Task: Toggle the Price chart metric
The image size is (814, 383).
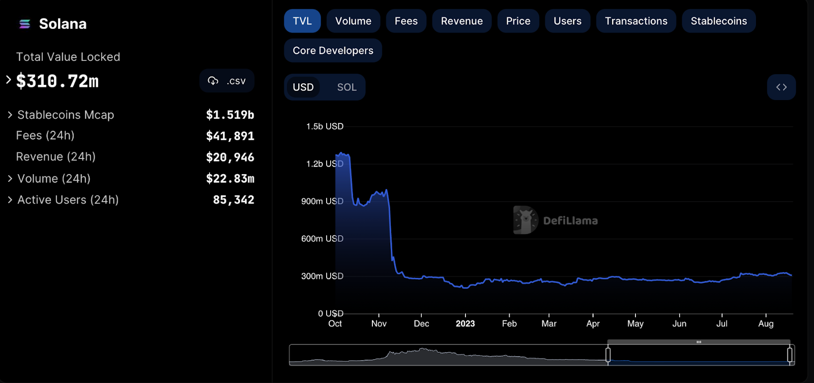Action: (518, 21)
